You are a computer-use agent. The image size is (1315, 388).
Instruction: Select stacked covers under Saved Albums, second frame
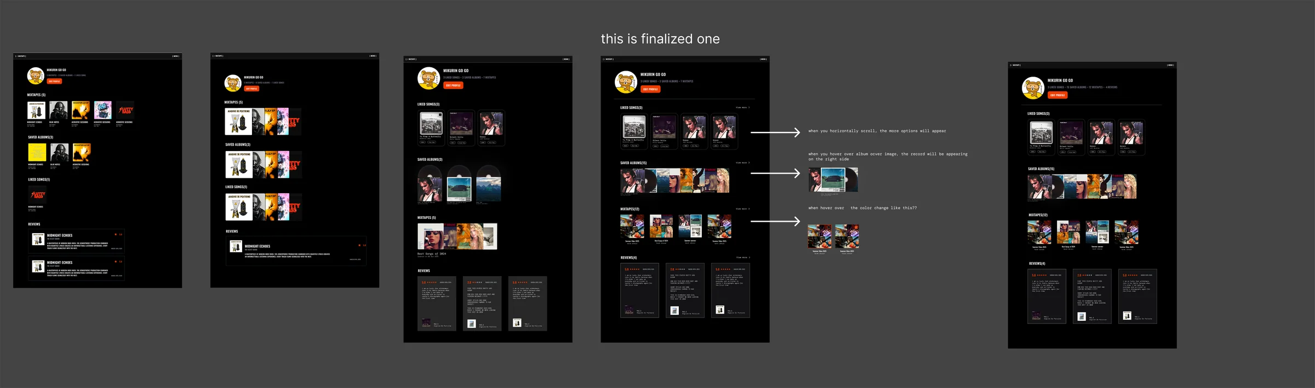[x=263, y=164]
